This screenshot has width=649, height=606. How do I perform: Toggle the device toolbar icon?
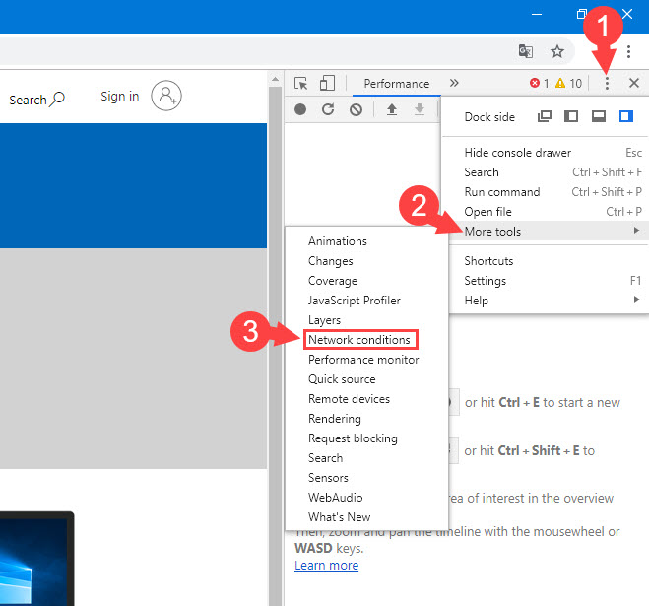(327, 83)
